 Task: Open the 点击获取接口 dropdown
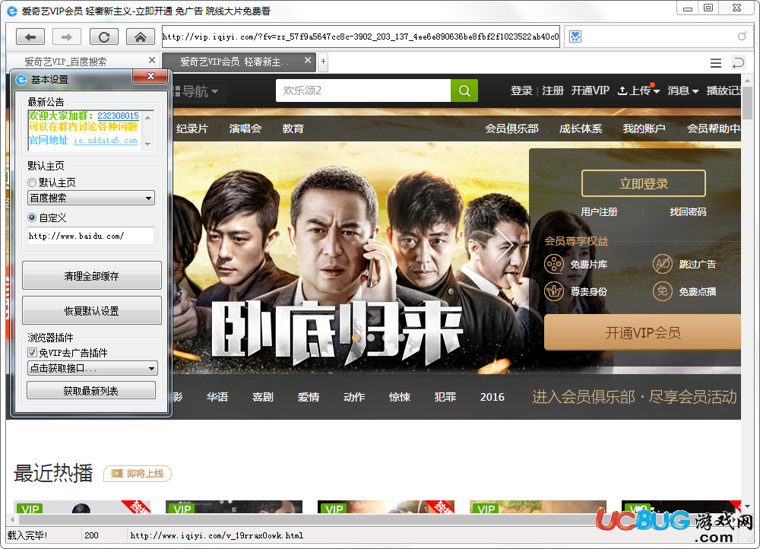pos(93,368)
